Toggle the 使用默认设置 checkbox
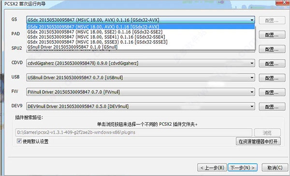Image resolution: width=290 pixels, height=176 pixels. (19, 141)
